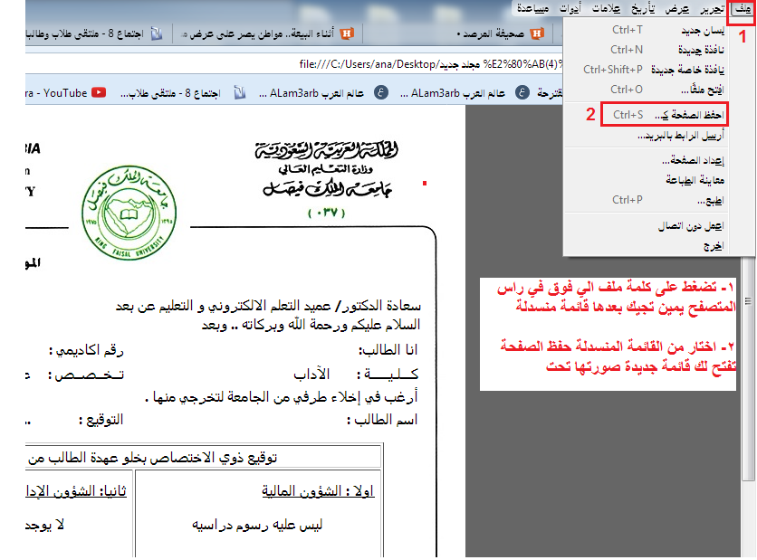Click the green ( ٠٣٧ ) number
The image size is (757, 560).
click(327, 213)
